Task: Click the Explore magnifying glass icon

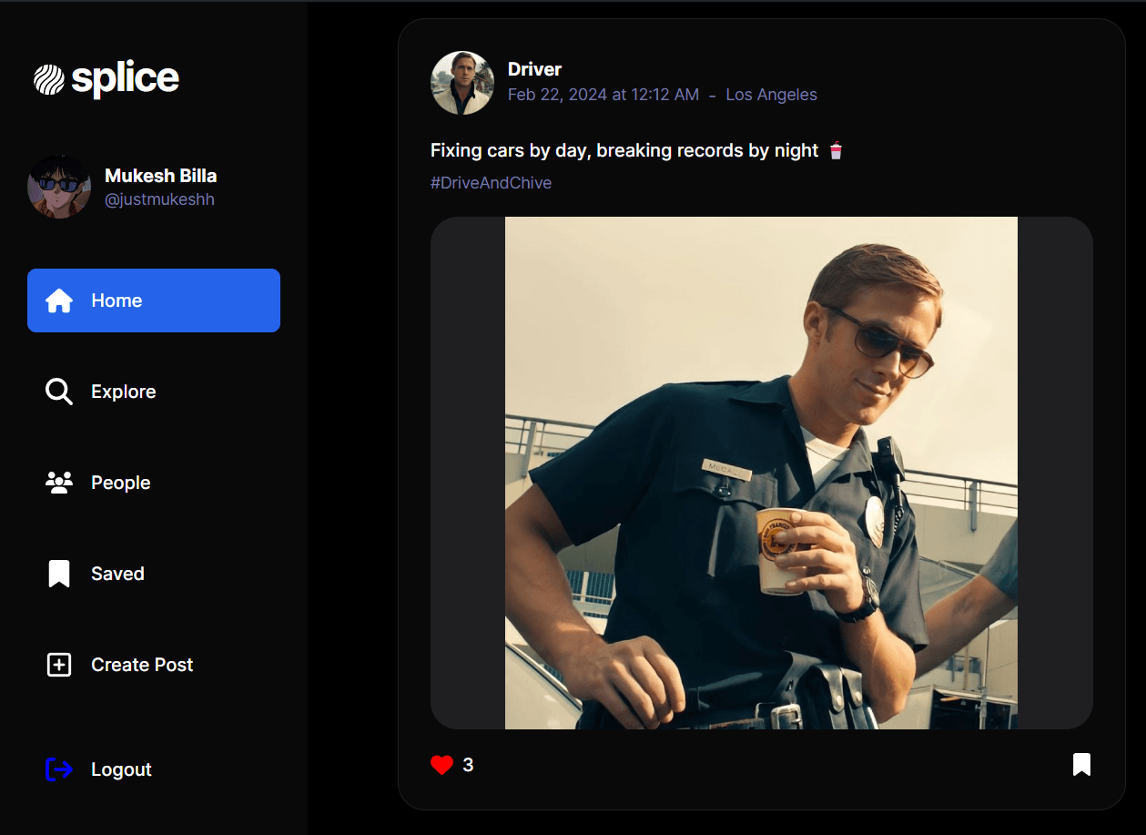Action: [x=59, y=392]
